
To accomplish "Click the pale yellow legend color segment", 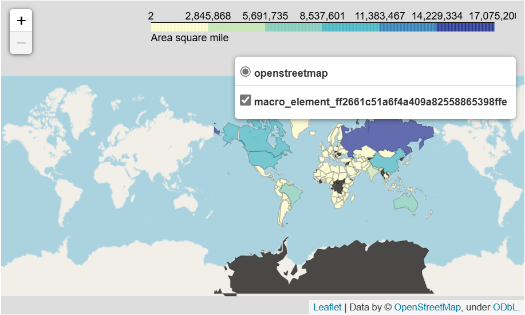I will tap(179, 27).
